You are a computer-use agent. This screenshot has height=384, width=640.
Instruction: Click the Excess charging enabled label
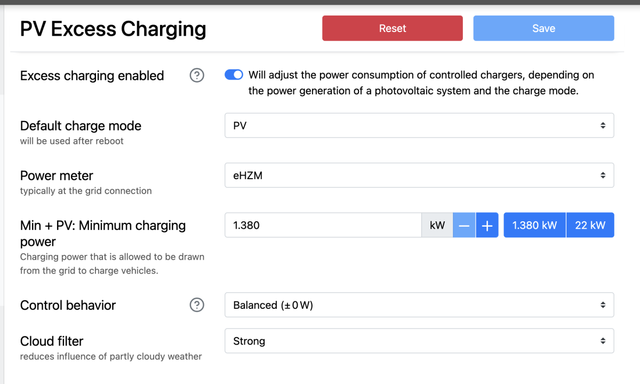tap(92, 76)
